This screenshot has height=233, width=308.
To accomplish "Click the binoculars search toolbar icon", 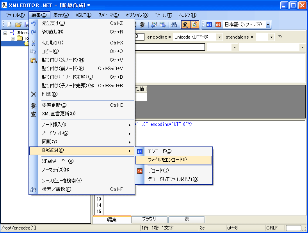I will (174, 25).
